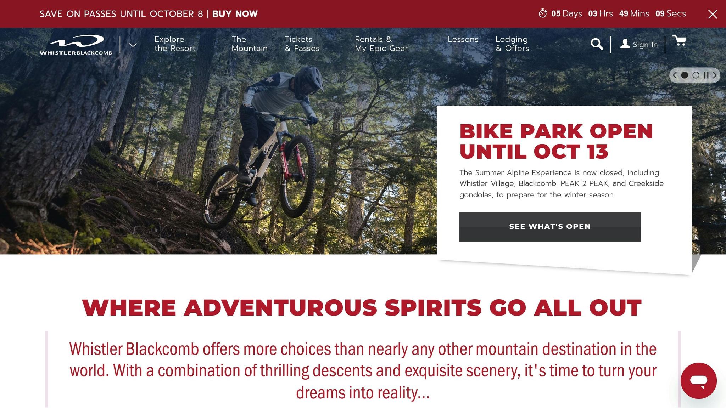726x408 pixels.
Task: Open Rentals & My Epic Gear menu
Action: (381, 44)
